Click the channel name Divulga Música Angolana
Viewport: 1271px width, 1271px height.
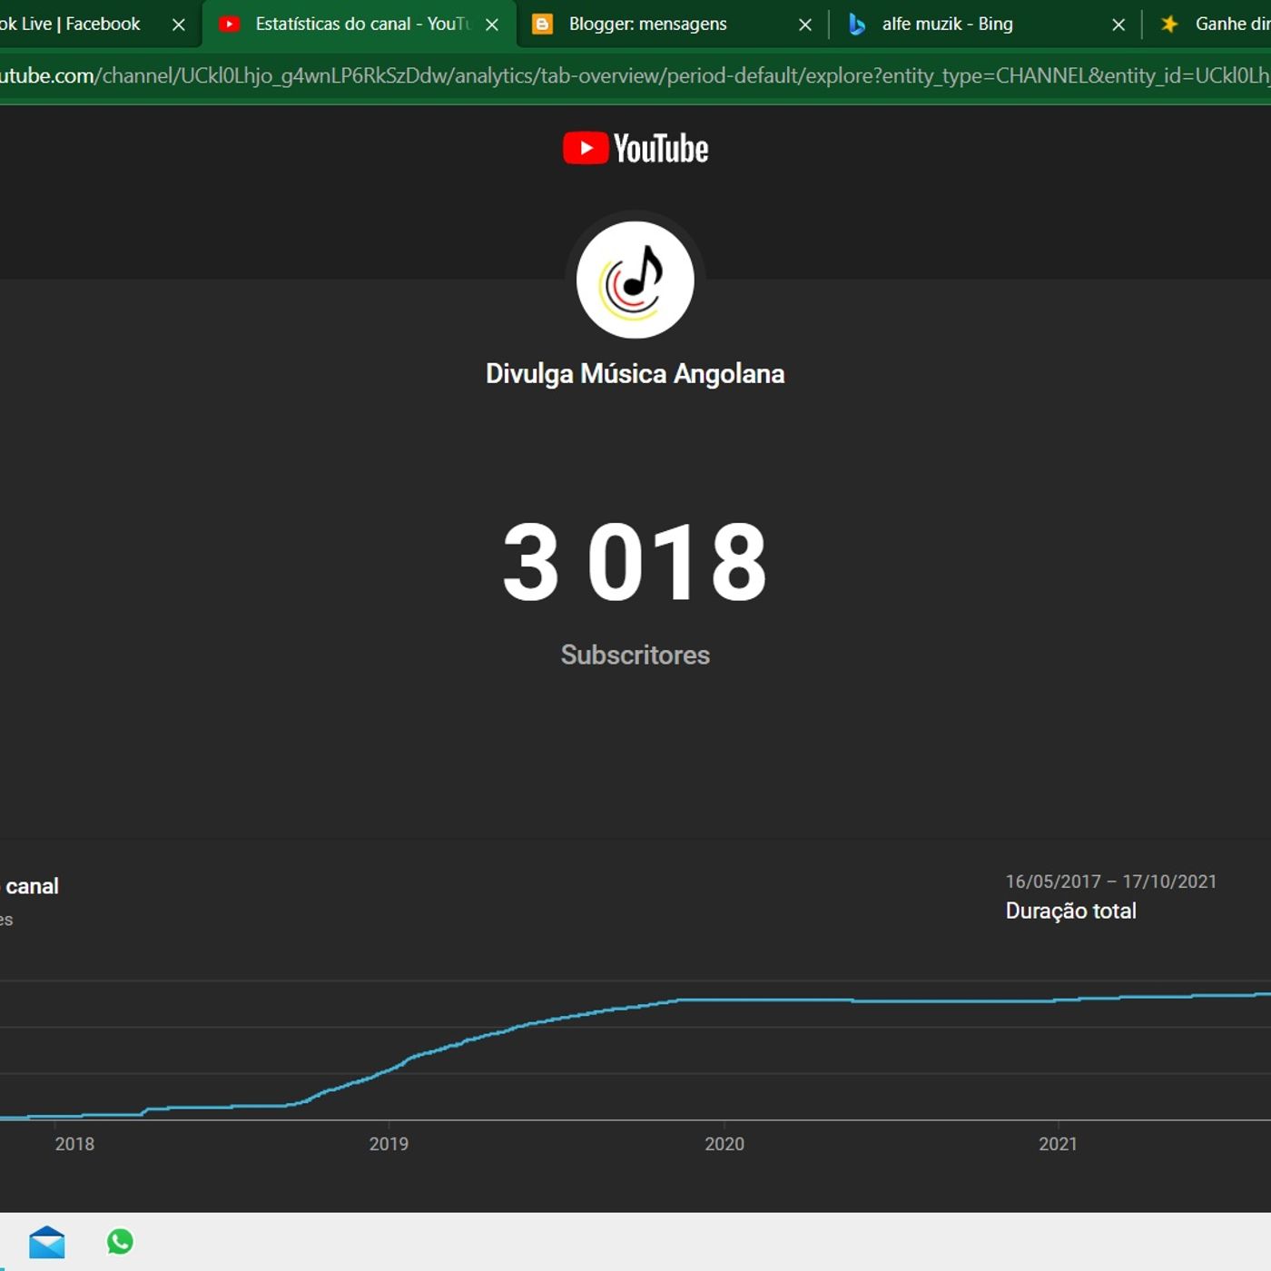(x=635, y=374)
